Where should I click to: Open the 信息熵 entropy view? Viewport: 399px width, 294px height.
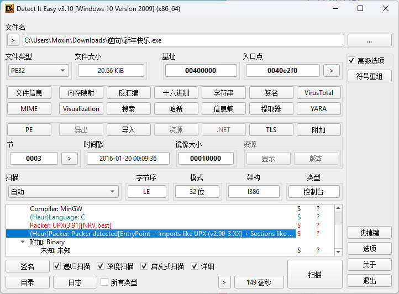pos(223,109)
